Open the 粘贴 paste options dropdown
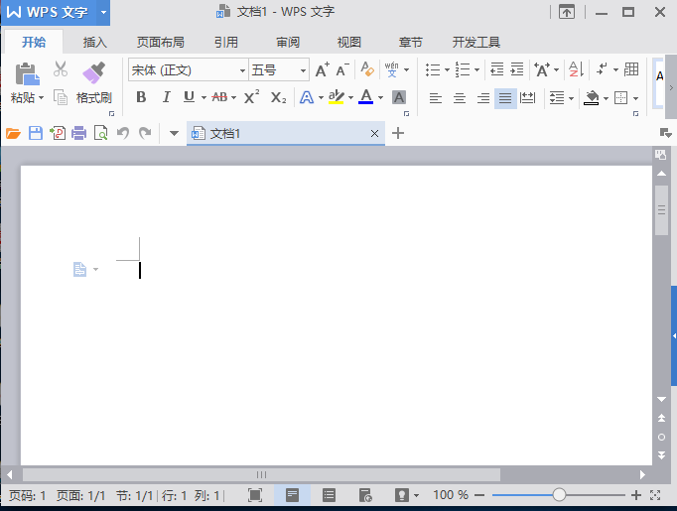677x511 pixels. [x=41, y=98]
